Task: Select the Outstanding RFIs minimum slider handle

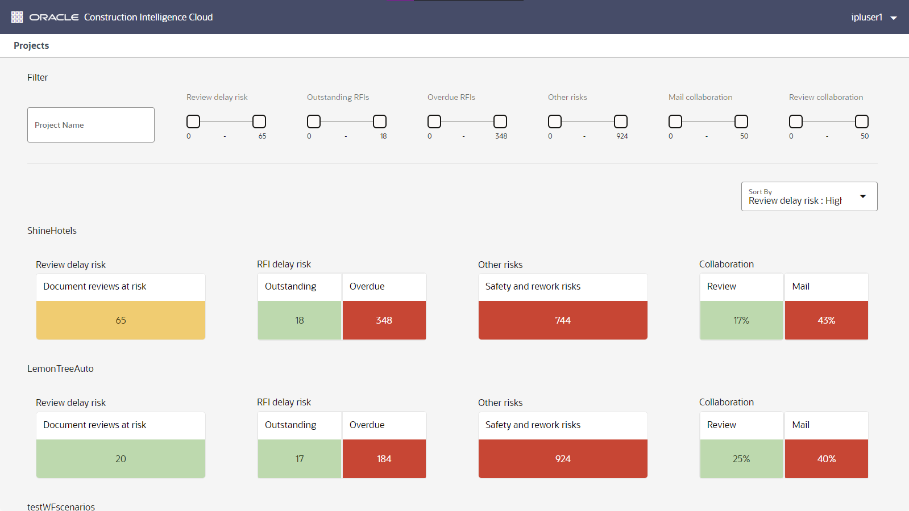Action: [x=314, y=122]
